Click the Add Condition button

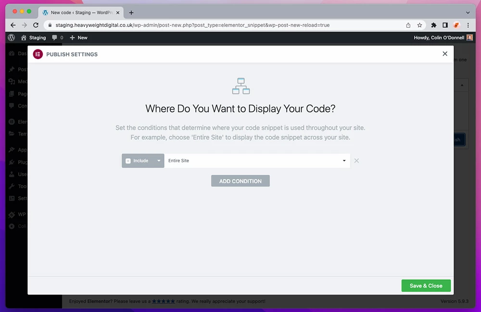tap(240, 181)
